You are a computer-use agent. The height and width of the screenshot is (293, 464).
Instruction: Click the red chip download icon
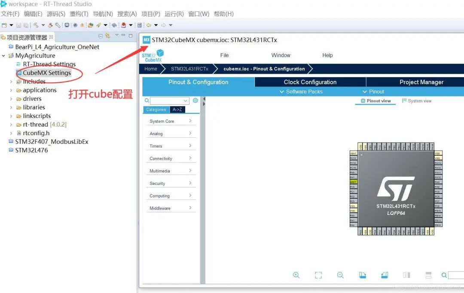[123, 25]
